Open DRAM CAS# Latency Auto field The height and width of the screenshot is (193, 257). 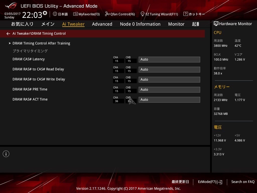pyautogui.click(x=169, y=59)
